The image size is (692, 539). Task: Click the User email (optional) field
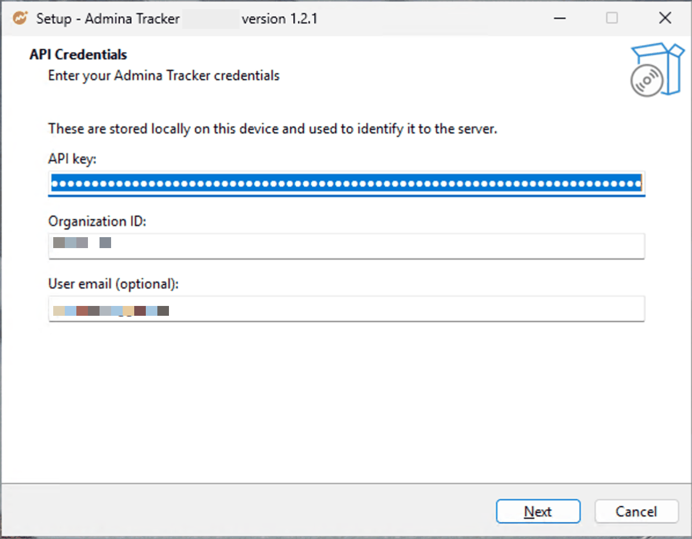point(347,309)
